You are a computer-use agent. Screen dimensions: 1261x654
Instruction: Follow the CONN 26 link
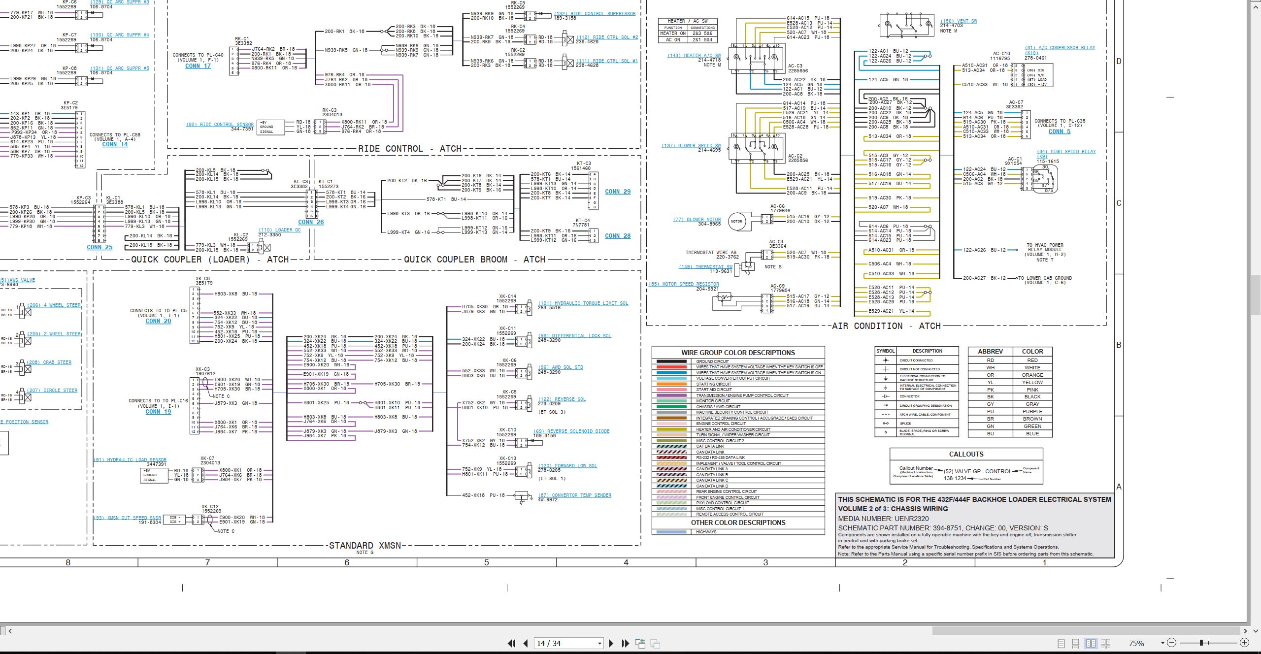coord(311,222)
